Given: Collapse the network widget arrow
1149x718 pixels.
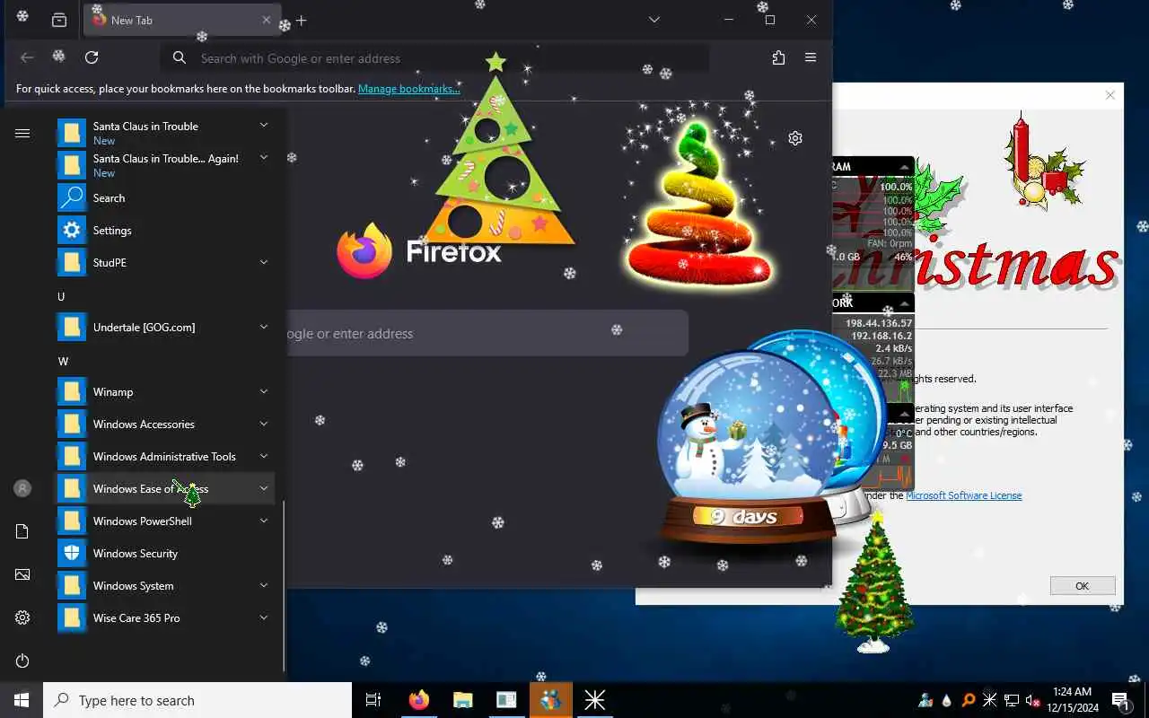Looking at the screenshot, I should click(x=905, y=303).
